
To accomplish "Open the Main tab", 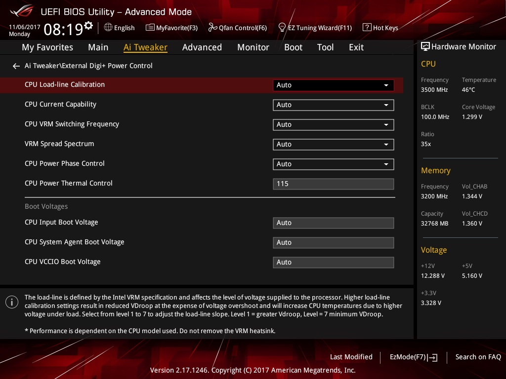I will [x=98, y=47].
